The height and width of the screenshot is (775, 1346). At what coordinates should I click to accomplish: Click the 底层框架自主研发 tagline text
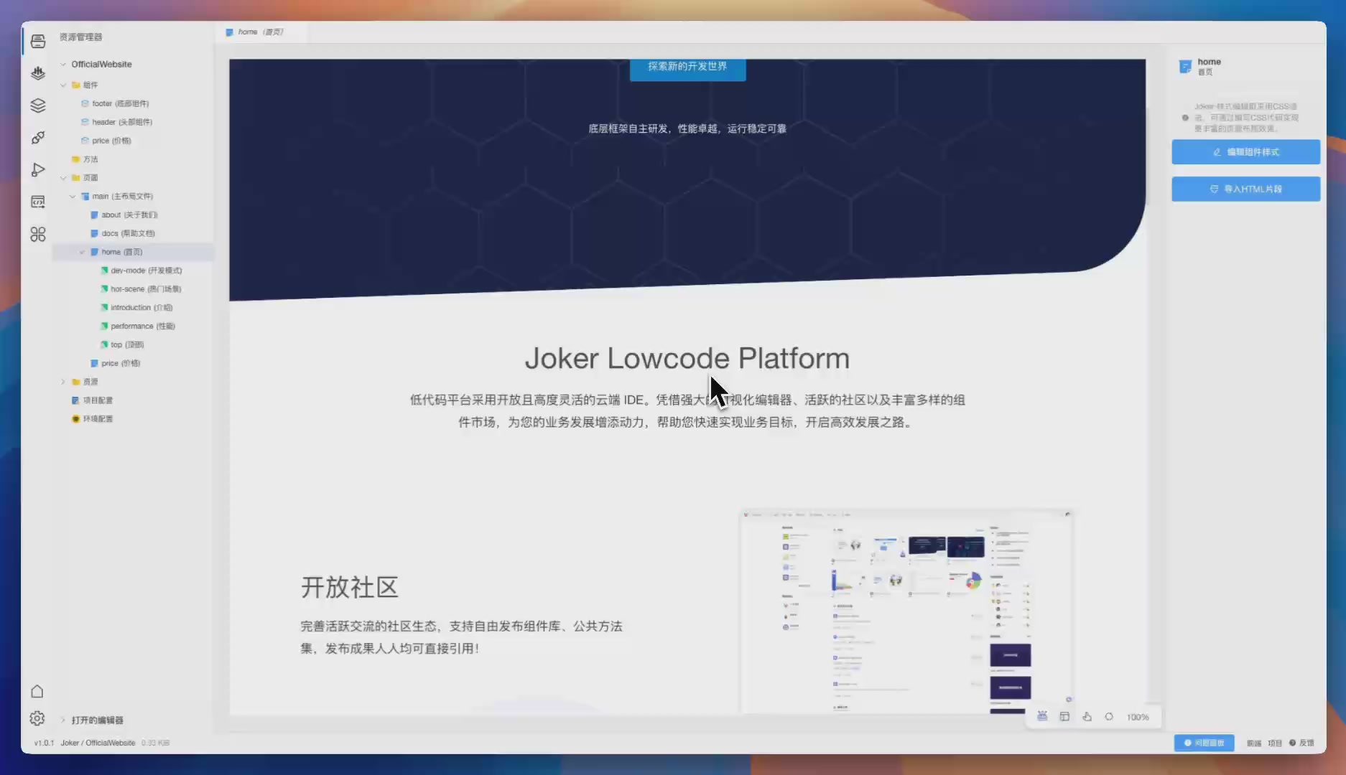tap(687, 128)
